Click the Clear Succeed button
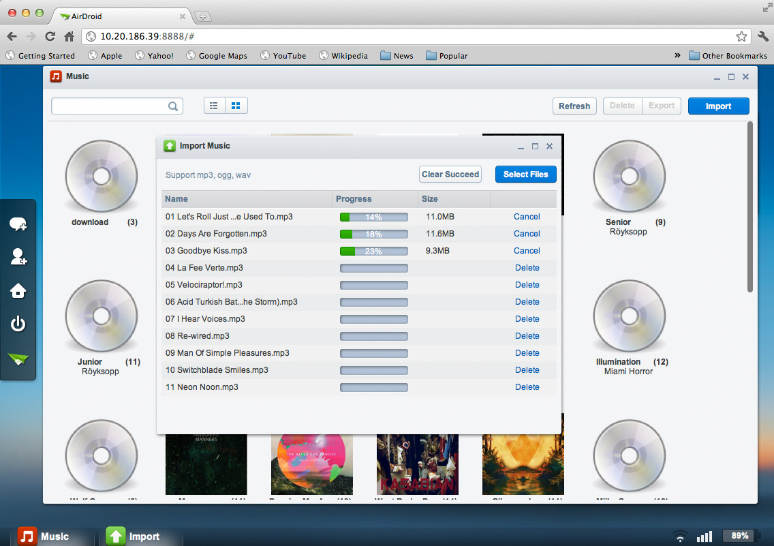The image size is (774, 546). coord(450,175)
